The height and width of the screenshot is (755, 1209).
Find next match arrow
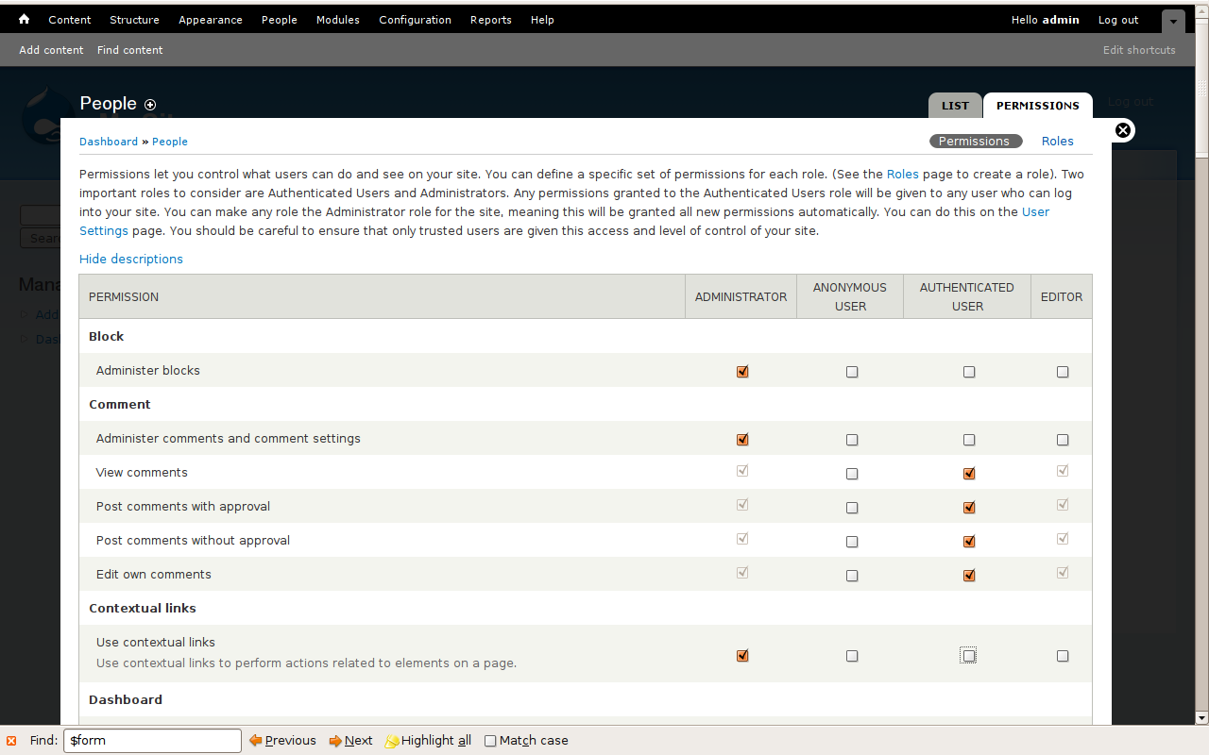pos(350,741)
